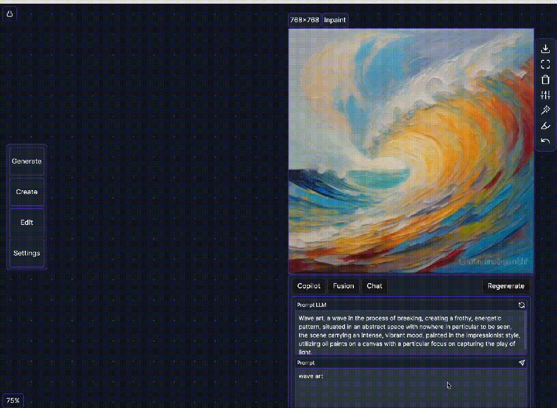Click the Prompt LLM text area scrollbar

pos(525,331)
